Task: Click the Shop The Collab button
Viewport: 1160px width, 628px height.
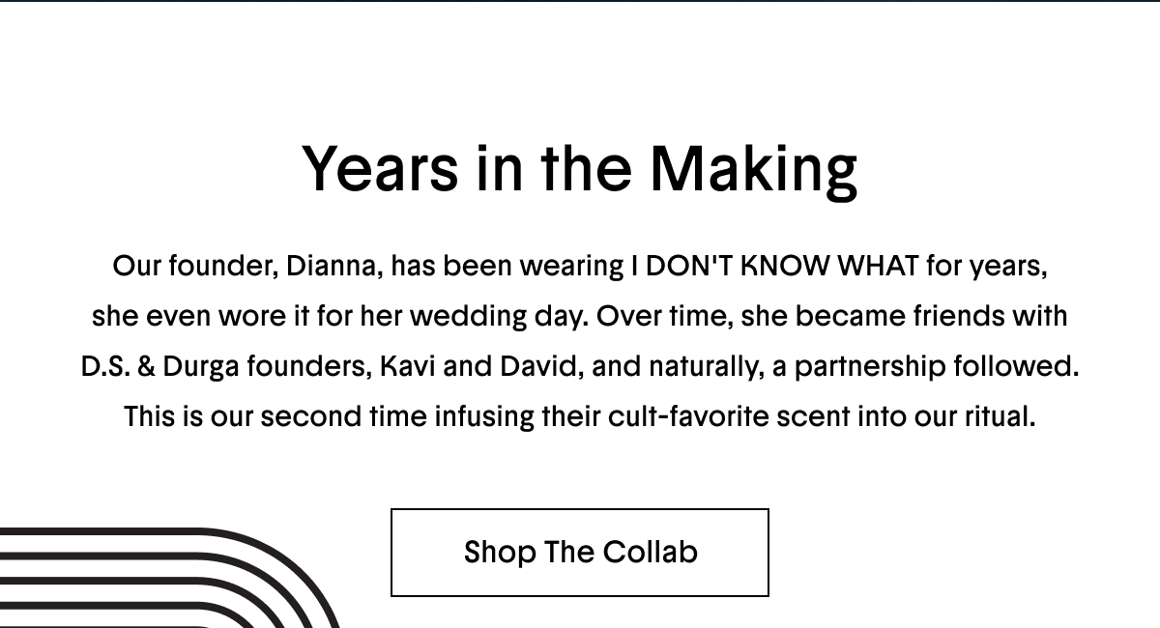Action: [580, 553]
